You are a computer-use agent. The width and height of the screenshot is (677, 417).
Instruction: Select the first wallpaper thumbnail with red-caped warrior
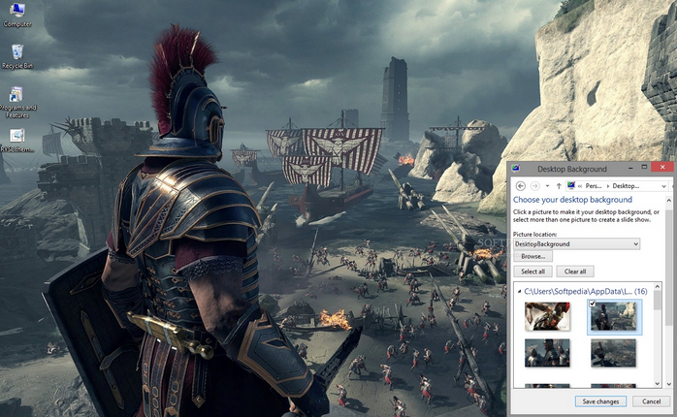pyautogui.click(x=547, y=316)
